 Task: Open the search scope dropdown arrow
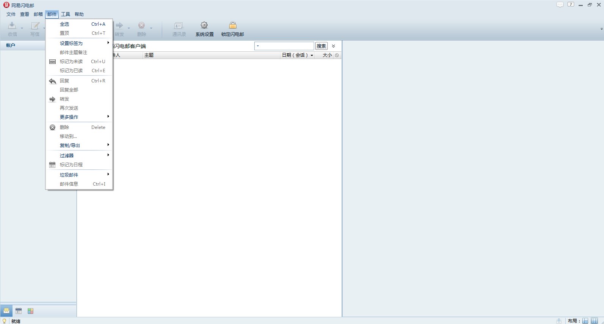coord(258,46)
